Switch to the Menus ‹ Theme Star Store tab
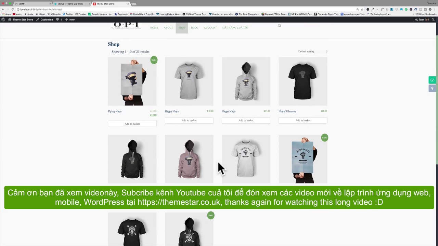This screenshot has width=438, height=246. point(71,4)
